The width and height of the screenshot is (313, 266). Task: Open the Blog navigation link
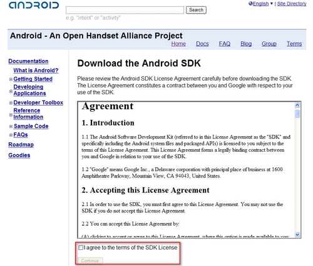(x=246, y=44)
